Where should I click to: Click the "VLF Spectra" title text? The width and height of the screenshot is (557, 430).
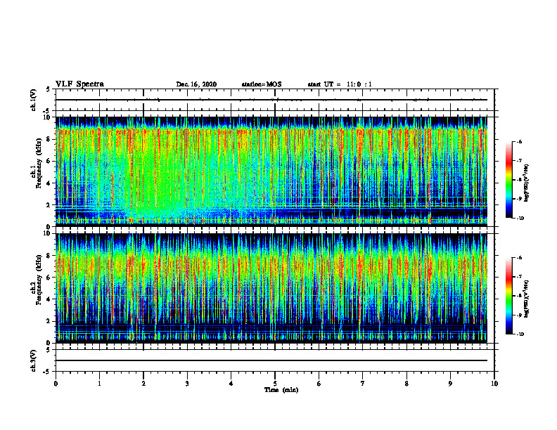tap(79, 84)
